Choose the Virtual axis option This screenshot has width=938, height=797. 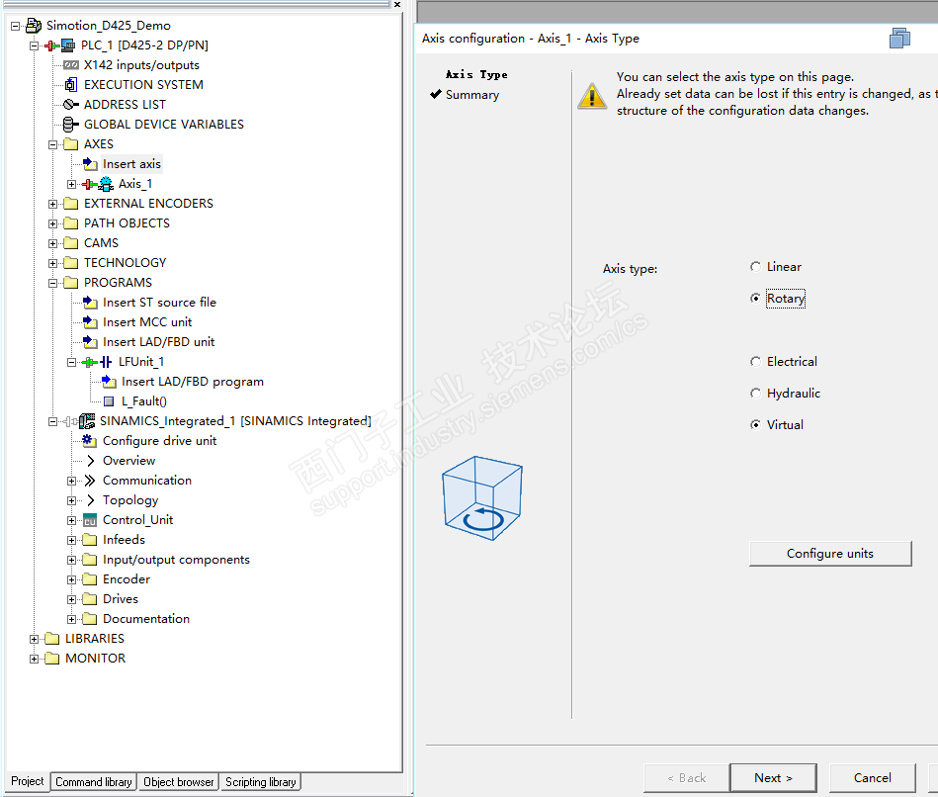pyautogui.click(x=755, y=425)
